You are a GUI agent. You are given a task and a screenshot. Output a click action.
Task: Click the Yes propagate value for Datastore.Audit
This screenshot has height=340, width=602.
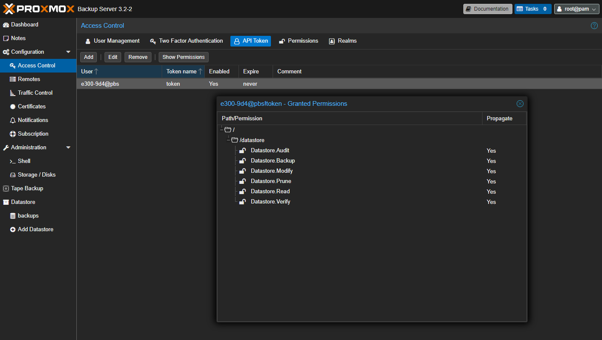pos(491,151)
